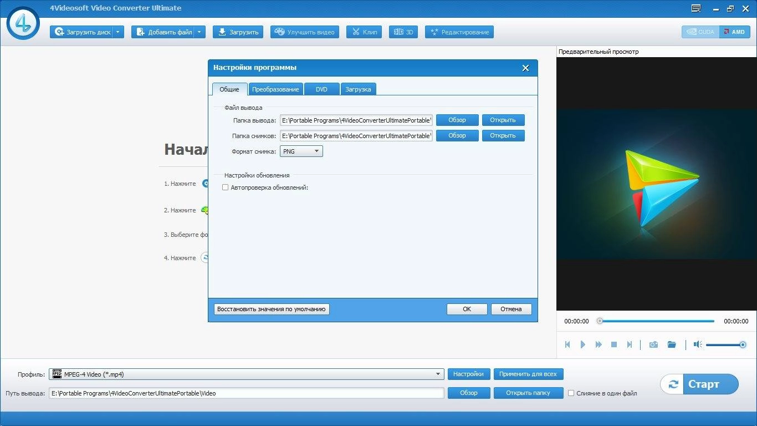Viewport: 757px width, 426px height.
Task: Click the Путь вывода path field
Action: point(247,393)
